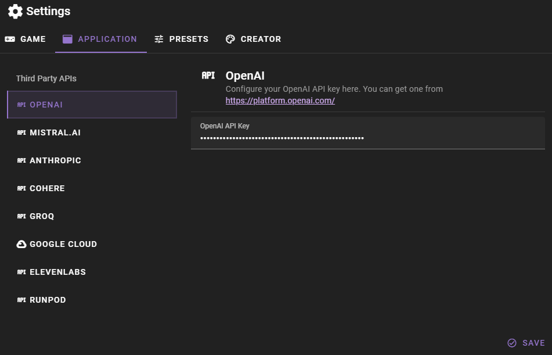Click the Settings gear icon
552x355 pixels.
coord(15,11)
